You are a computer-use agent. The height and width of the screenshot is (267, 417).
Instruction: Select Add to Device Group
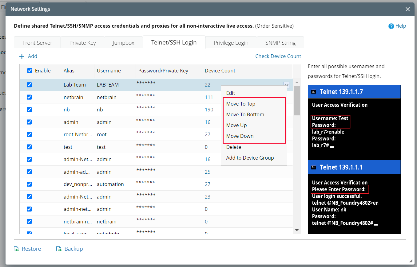[249, 158]
